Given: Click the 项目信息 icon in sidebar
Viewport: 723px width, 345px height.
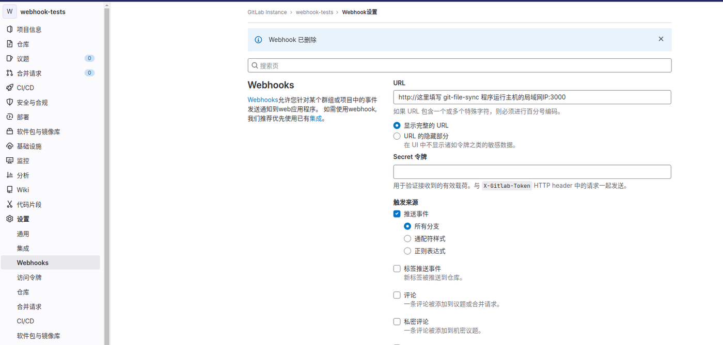Looking at the screenshot, I should [10, 29].
